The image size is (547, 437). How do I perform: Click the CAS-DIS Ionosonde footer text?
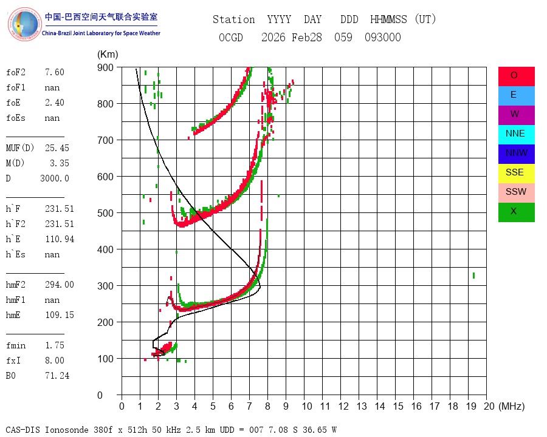click(171, 430)
